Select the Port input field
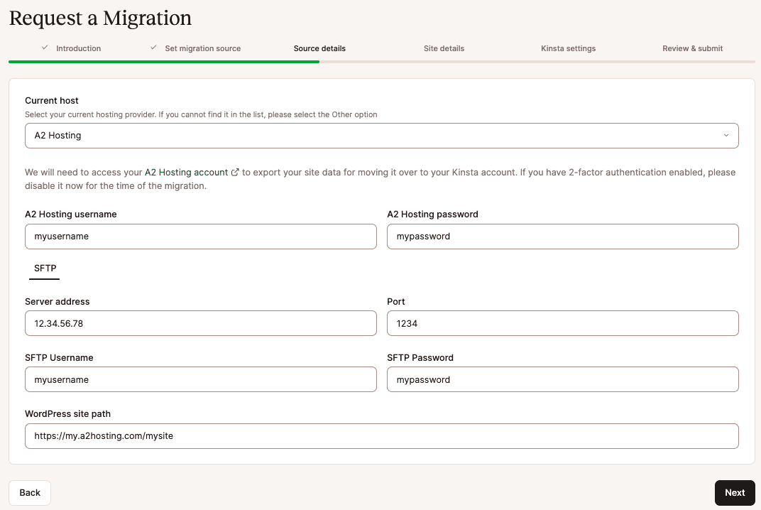The width and height of the screenshot is (761, 510). point(562,323)
